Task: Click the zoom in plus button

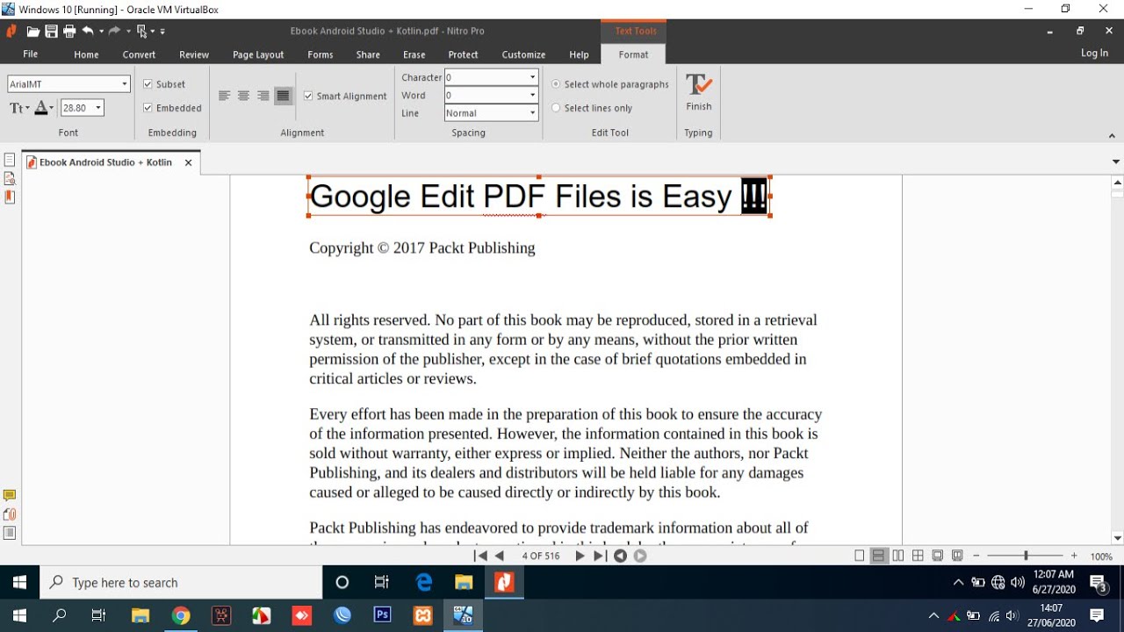Action: coord(1074,556)
